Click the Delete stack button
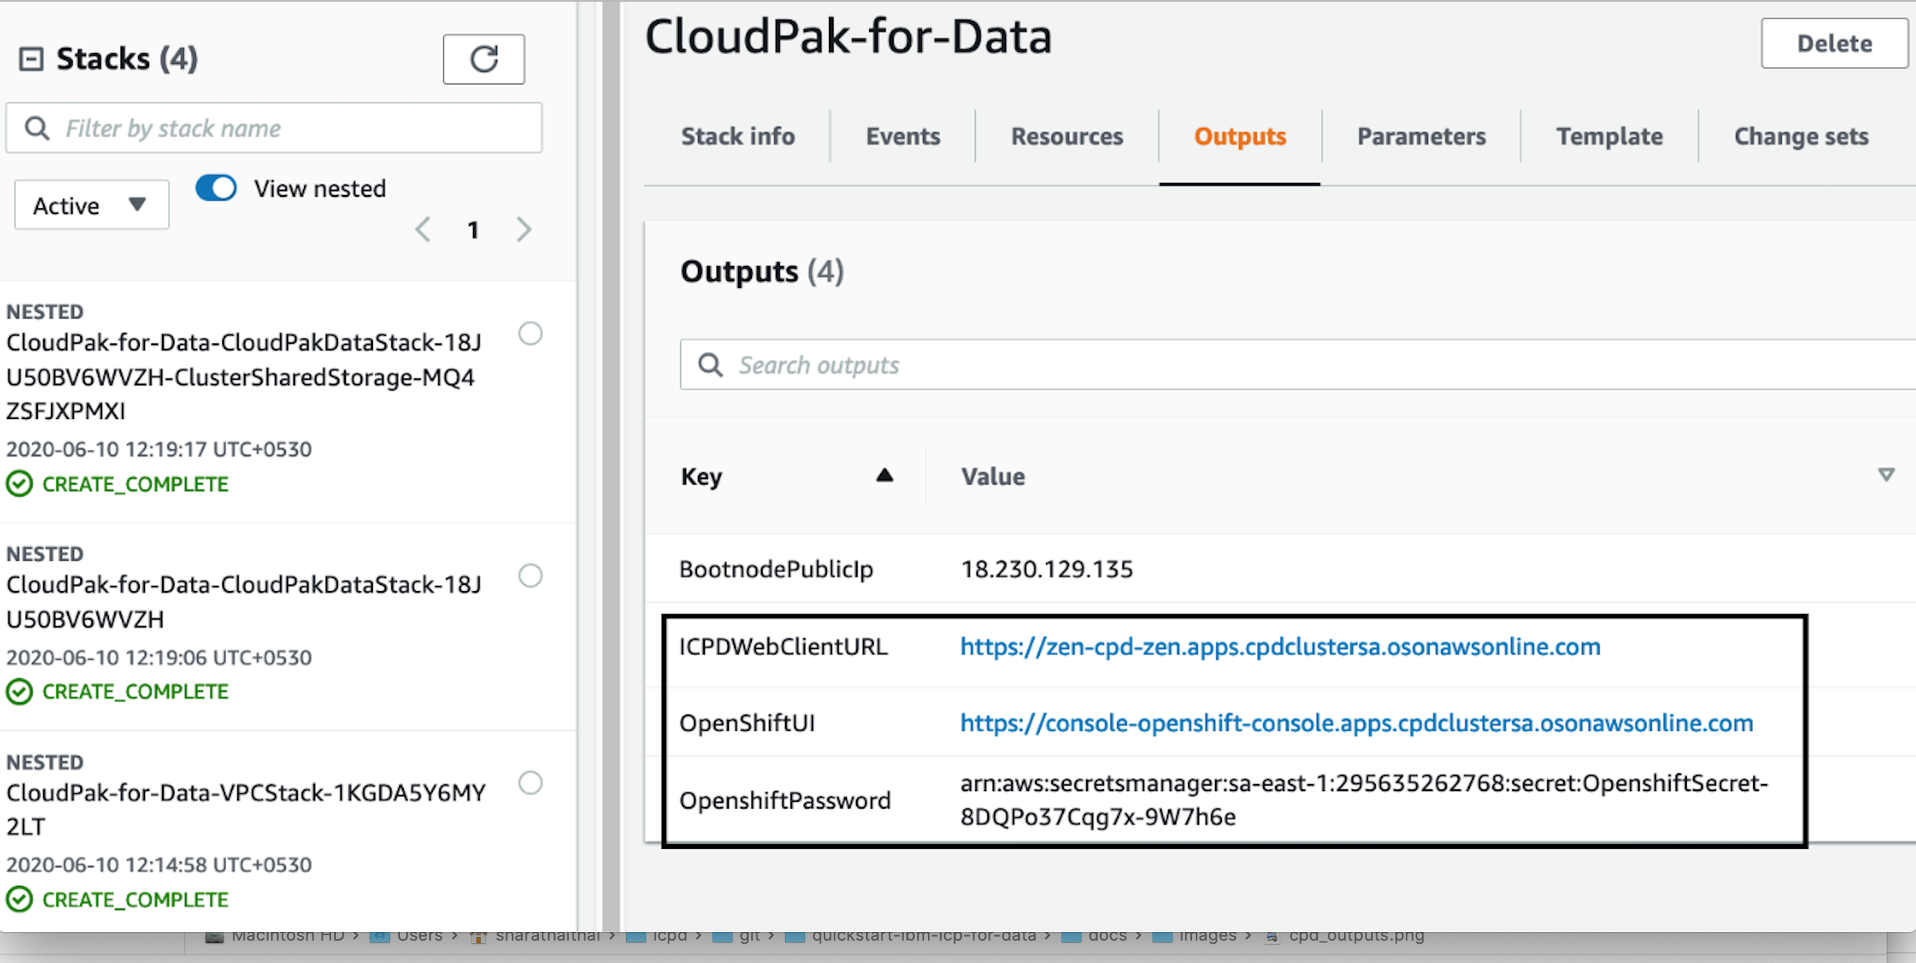This screenshot has height=963, width=1916. (x=1834, y=43)
